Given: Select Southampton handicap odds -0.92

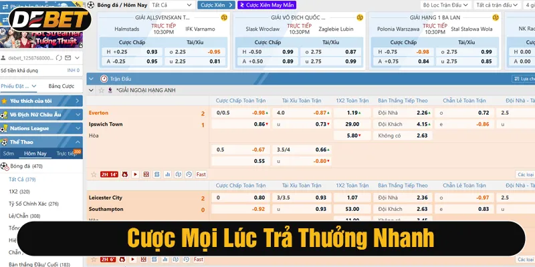Looking at the screenshot, I should click(241, 209).
